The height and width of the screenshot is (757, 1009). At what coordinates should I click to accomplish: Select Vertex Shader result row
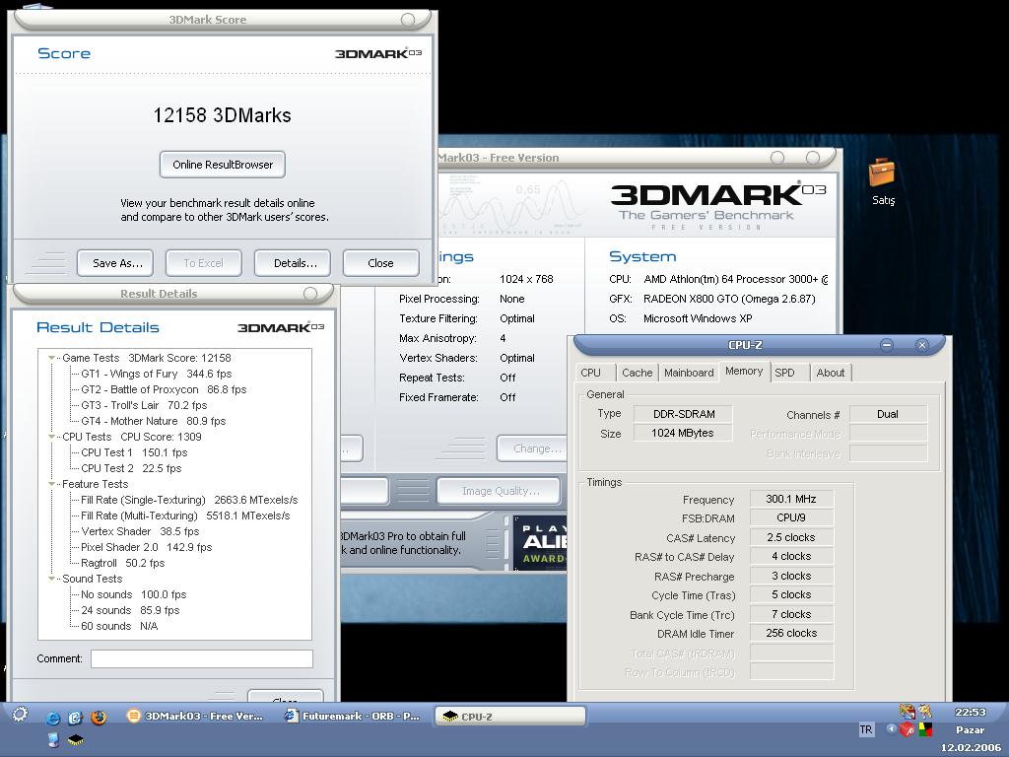[x=140, y=531]
